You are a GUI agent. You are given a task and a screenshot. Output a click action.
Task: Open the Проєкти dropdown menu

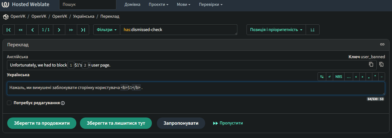coord(159,5)
